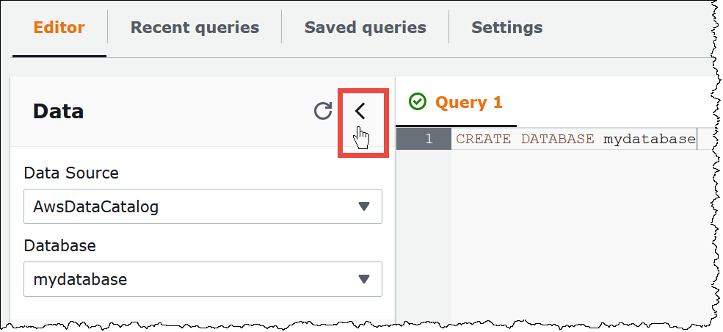723x332 pixels.
Task: Place cursor on mydatabase in the query editor
Action: point(648,139)
